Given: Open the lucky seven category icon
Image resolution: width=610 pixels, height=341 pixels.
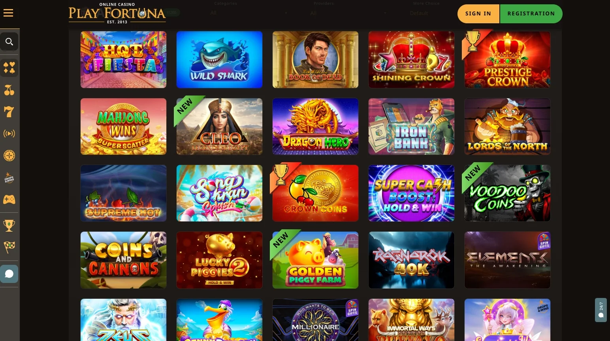Looking at the screenshot, I should [x=9, y=112].
